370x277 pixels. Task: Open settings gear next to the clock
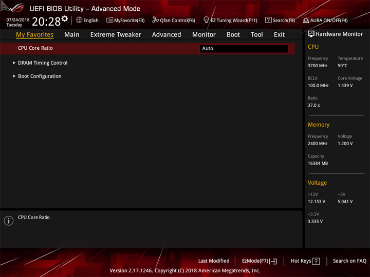[x=65, y=18]
